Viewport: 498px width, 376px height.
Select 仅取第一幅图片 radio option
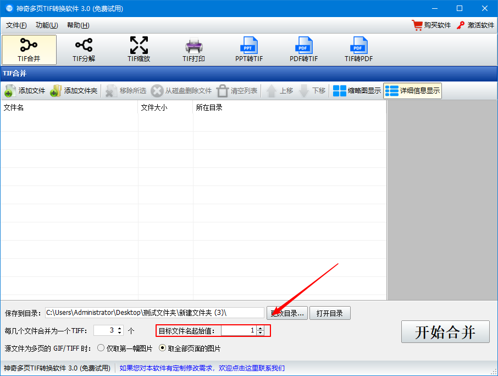click(125, 348)
